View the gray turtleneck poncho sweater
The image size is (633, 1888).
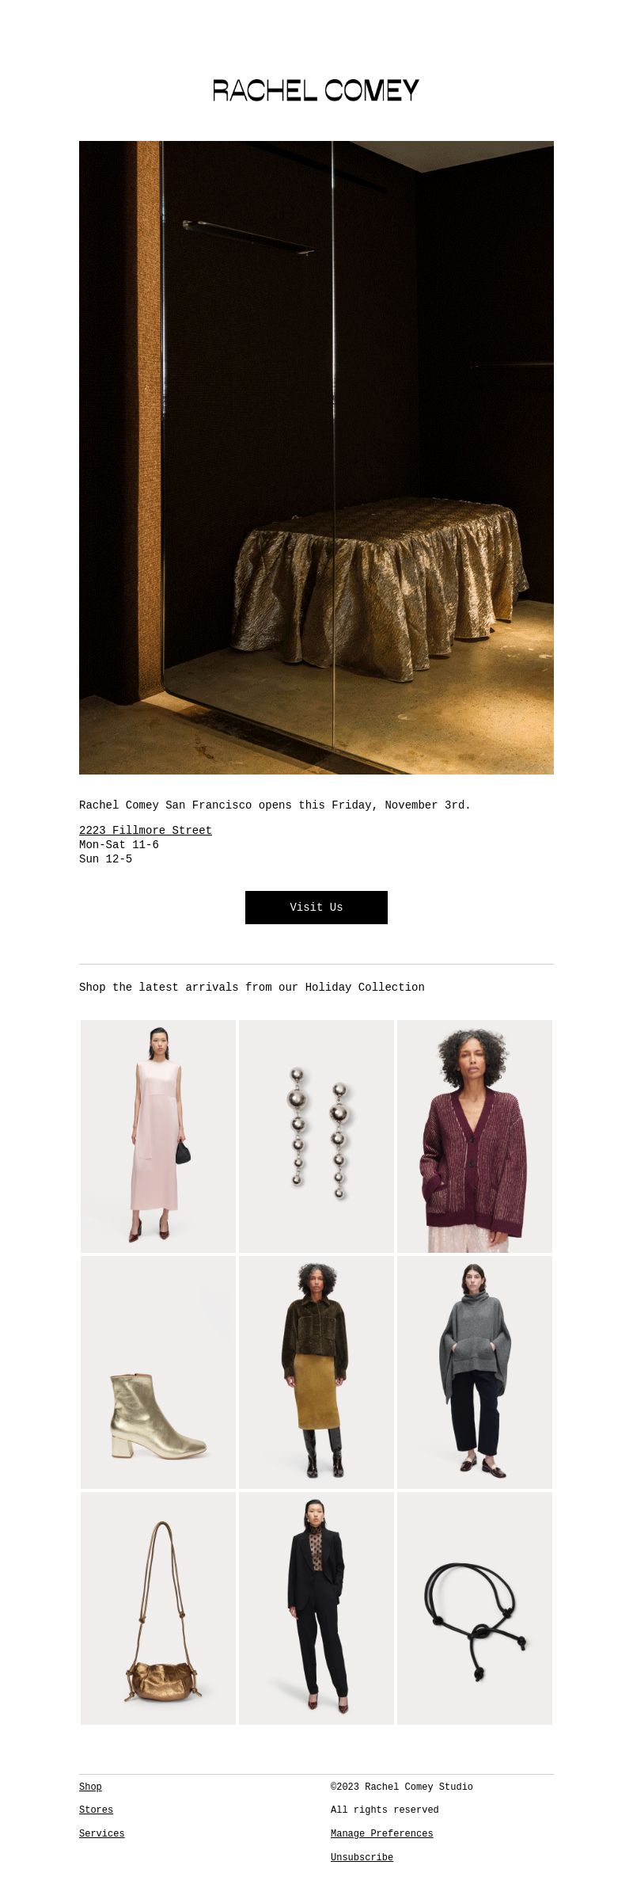coord(475,1372)
